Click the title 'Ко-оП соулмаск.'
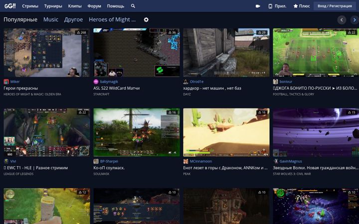Viewport: 359px width, 224px height. (x=109, y=168)
